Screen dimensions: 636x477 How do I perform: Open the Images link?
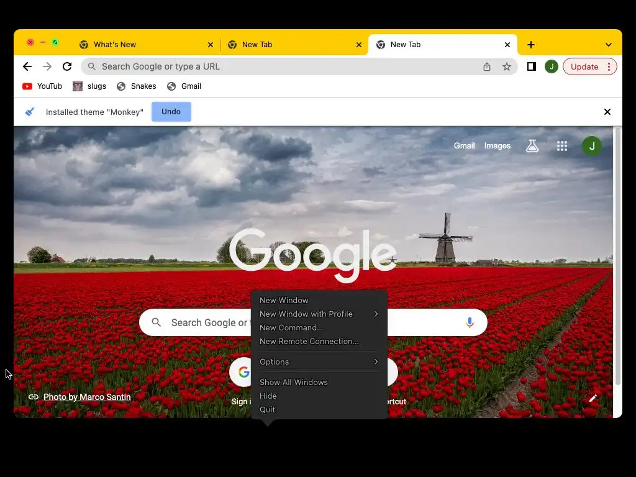(x=497, y=145)
